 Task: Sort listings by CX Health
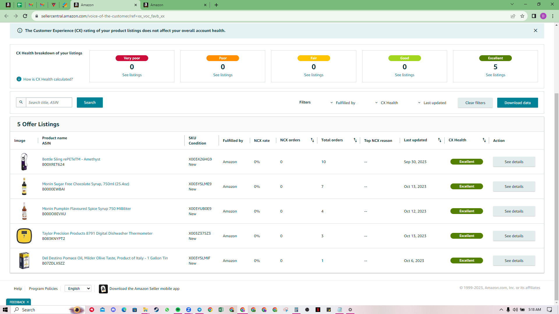[x=484, y=140]
